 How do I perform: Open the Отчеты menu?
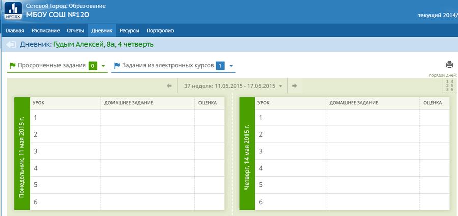(75, 31)
